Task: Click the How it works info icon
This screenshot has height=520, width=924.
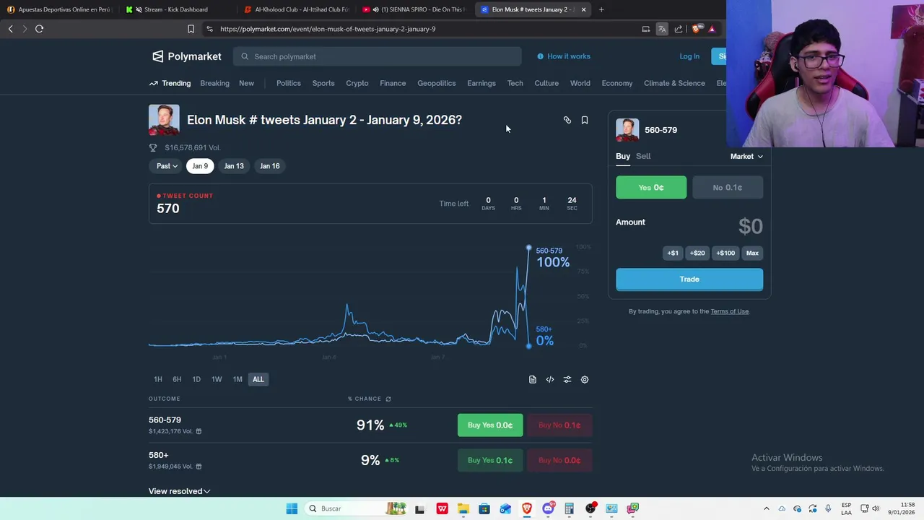Action: click(540, 56)
